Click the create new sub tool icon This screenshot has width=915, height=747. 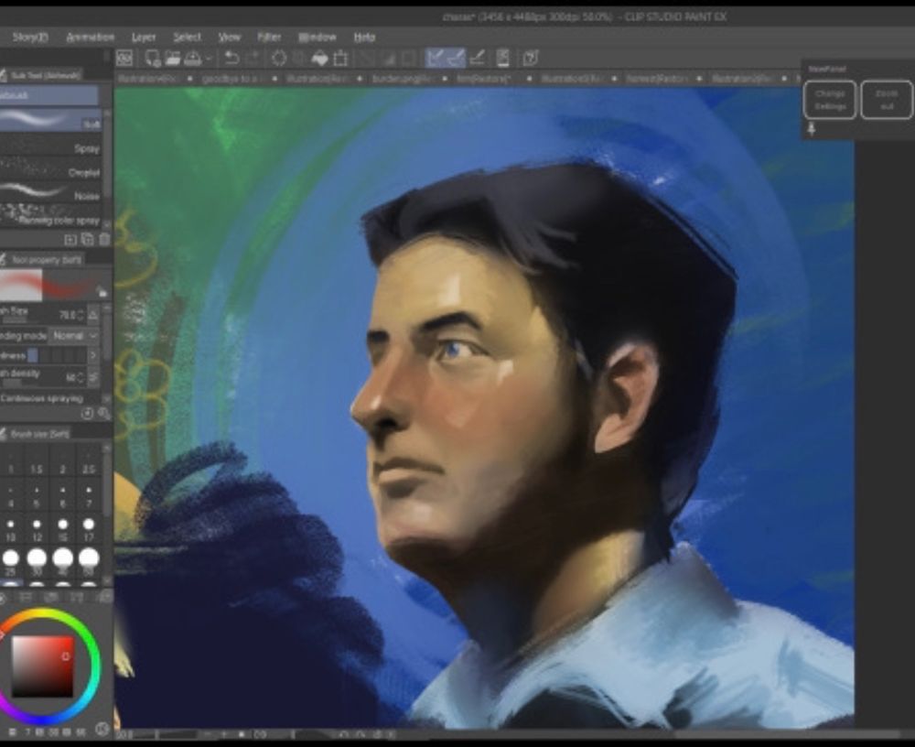[70, 239]
